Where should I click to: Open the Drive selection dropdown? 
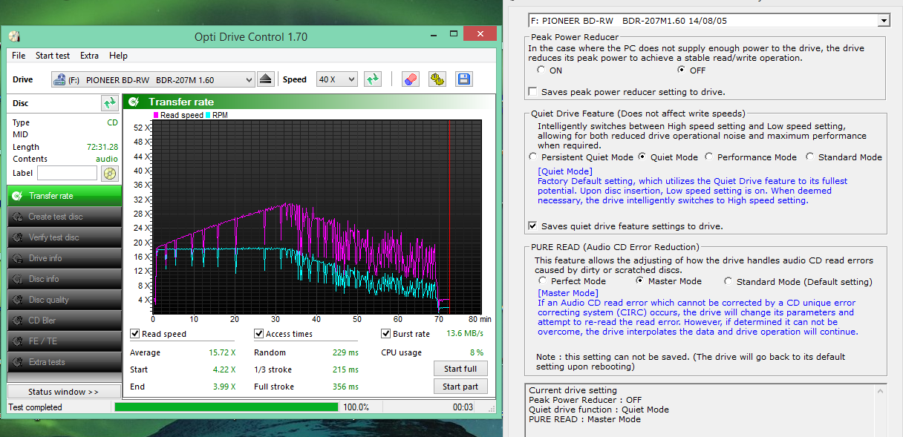tap(153, 79)
